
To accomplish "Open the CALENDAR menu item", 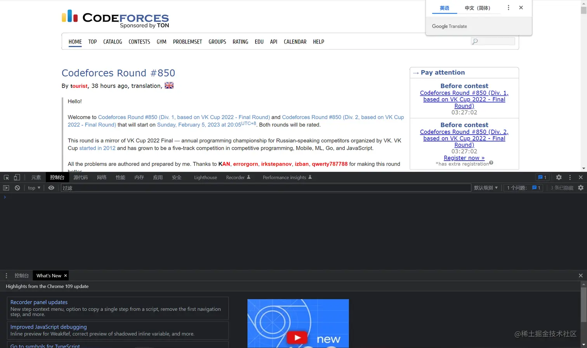I will point(295,42).
